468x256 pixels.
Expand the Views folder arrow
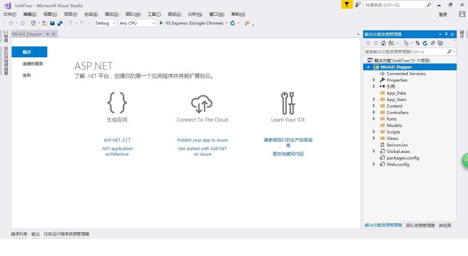pyautogui.click(x=374, y=138)
